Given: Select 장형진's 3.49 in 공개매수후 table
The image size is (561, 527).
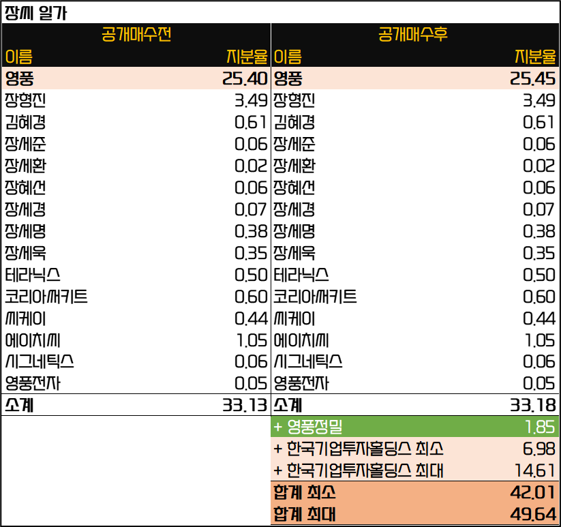Looking at the screenshot, I should click(539, 100).
